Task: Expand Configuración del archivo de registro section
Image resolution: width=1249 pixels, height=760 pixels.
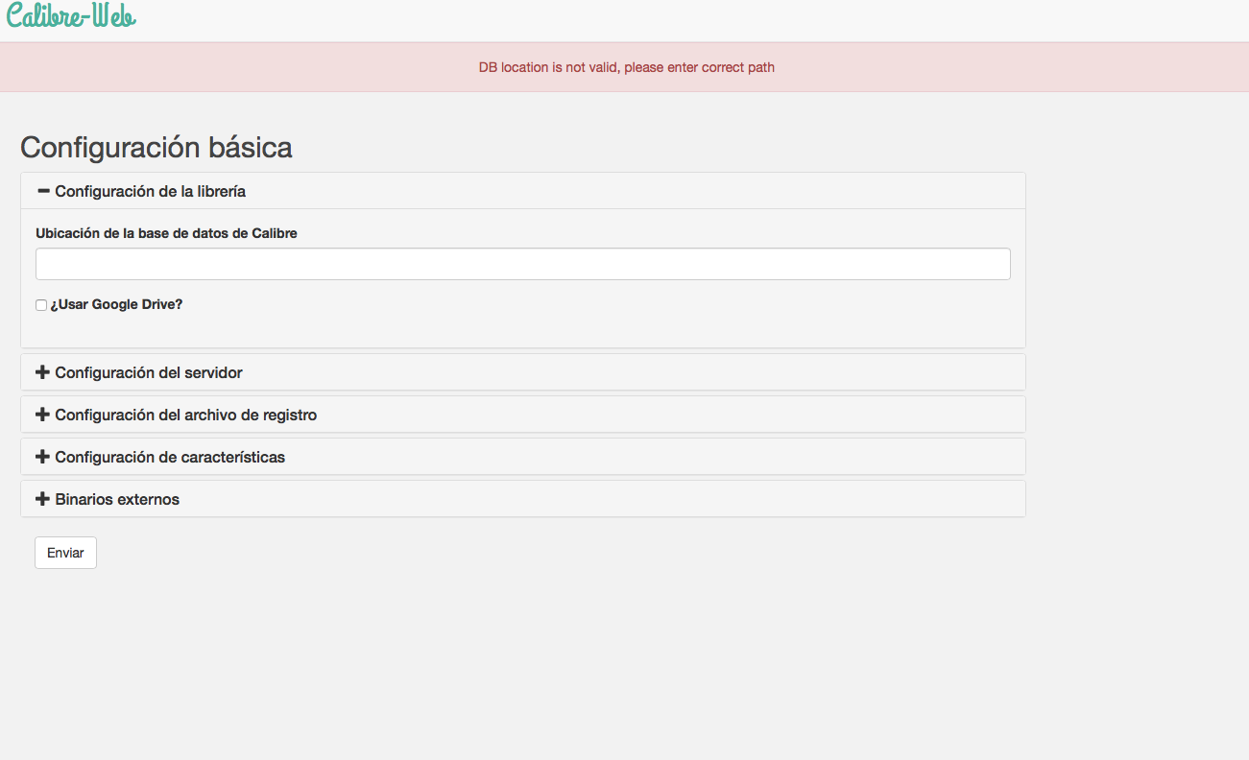Action: (x=186, y=415)
